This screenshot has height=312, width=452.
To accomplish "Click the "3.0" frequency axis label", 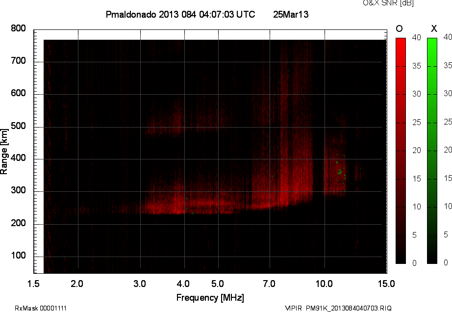I will [x=140, y=284].
